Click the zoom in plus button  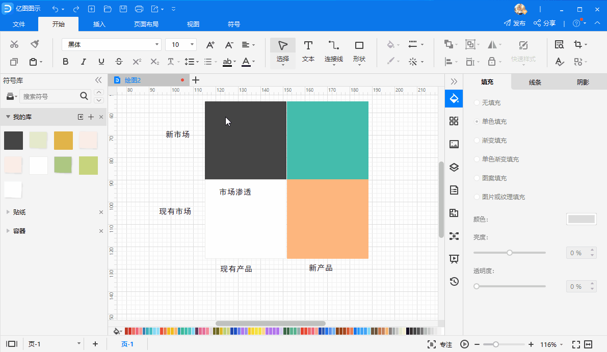click(x=531, y=344)
